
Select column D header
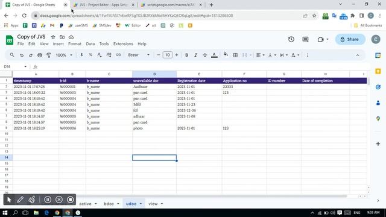click(x=154, y=74)
